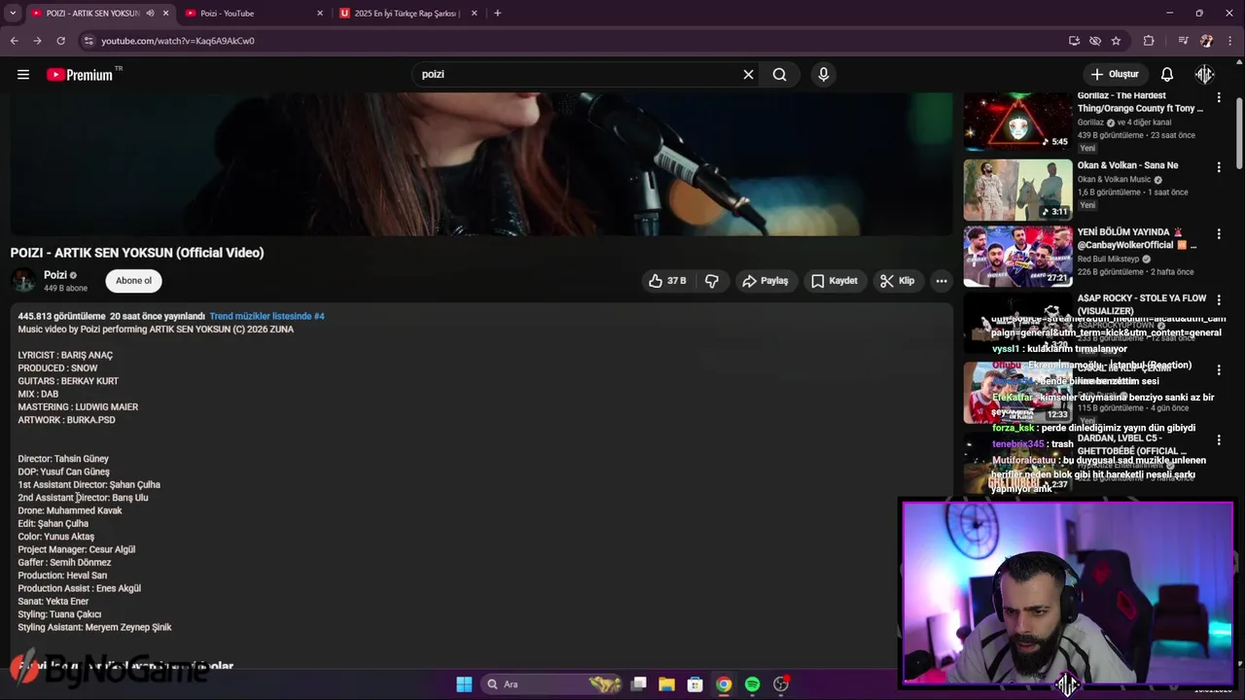1245x700 pixels.
Task: Click the Kaydet save button
Action: coord(835,281)
